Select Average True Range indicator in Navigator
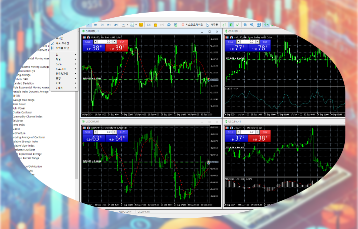The image size is (358, 229). tap(24, 100)
